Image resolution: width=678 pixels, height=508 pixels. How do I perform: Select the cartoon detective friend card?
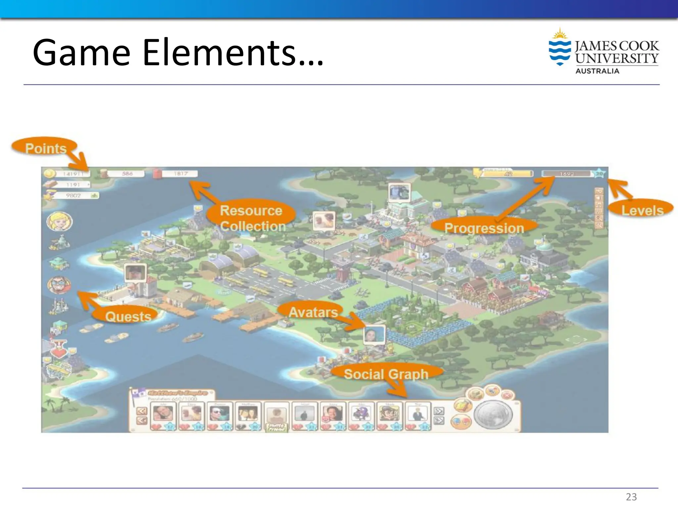coord(389,416)
